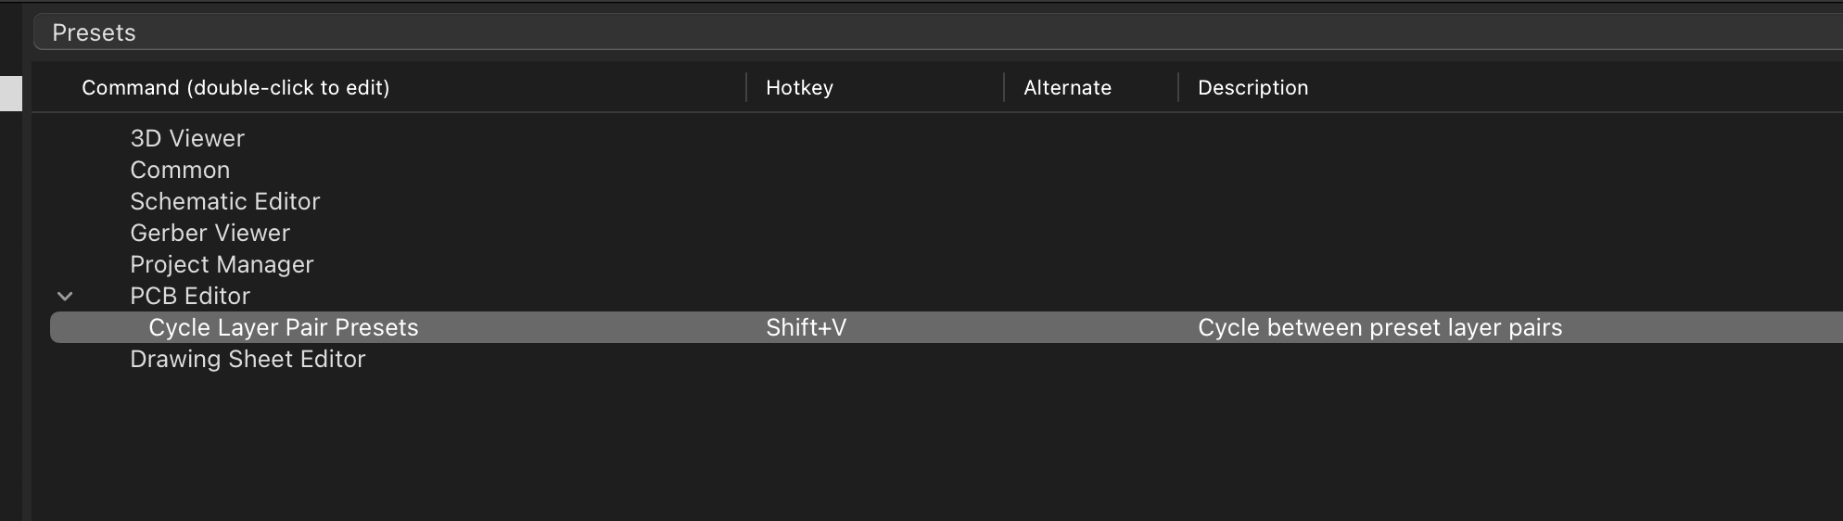1843x521 pixels.
Task: Click the divider between Hotkey and Alternate headers
Action: coord(1004,87)
